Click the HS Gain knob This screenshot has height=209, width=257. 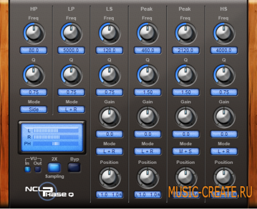tap(224, 117)
